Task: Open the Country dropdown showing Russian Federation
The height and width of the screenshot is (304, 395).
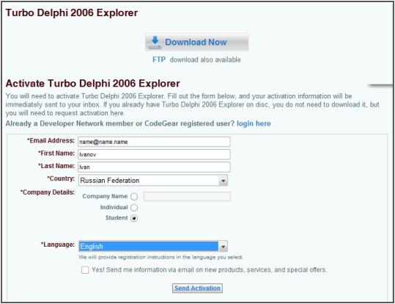Action: pyautogui.click(x=153, y=181)
